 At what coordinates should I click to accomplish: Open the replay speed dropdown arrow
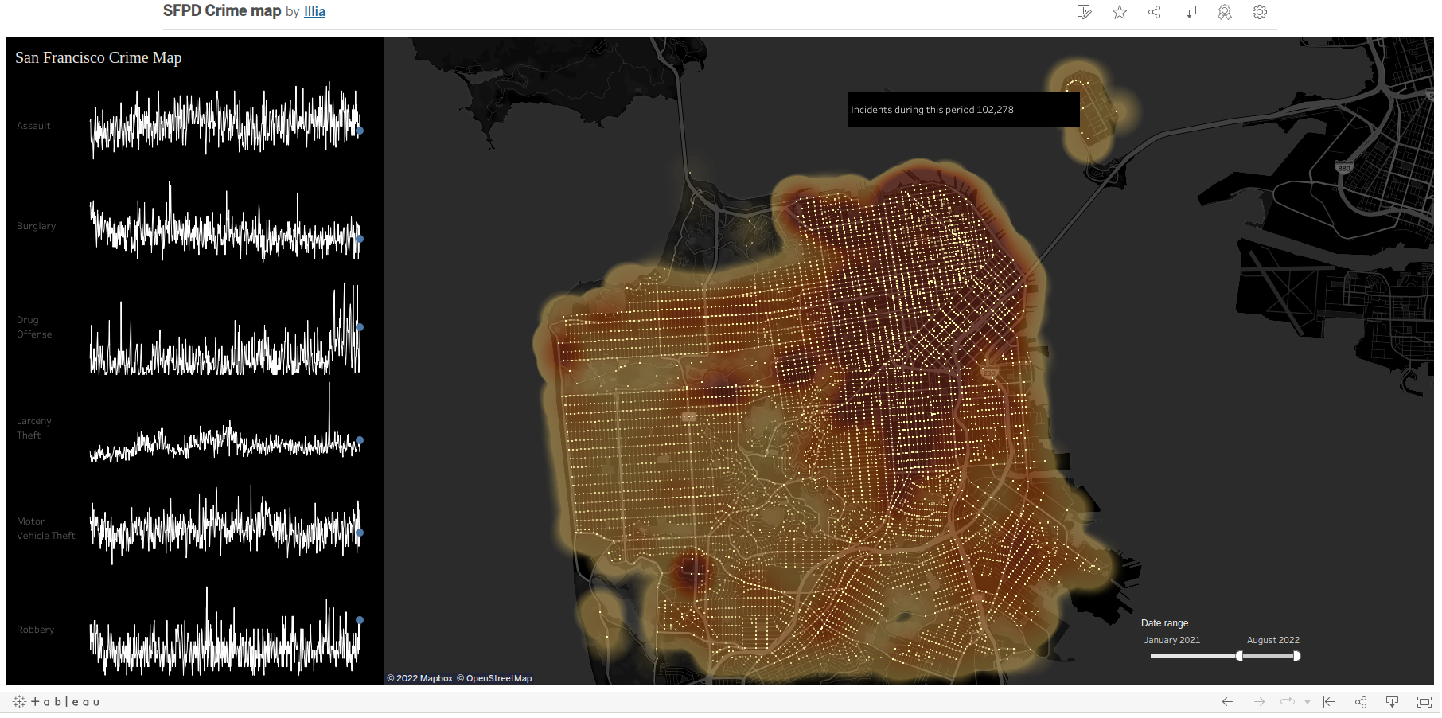[1308, 701]
